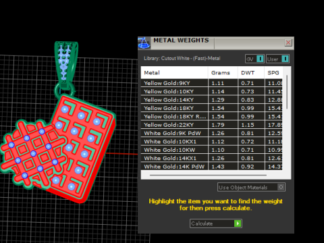Toggle the User library switch
Screen dimensions: 324x243
(277, 59)
